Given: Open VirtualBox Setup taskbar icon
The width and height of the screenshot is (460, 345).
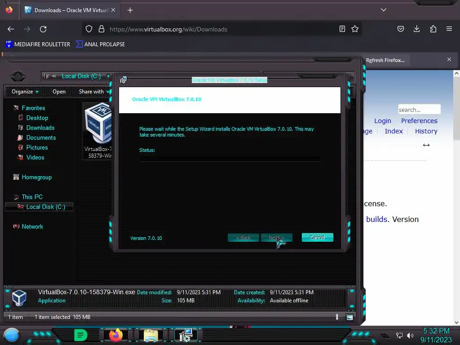Looking at the screenshot, I should pos(186,335).
